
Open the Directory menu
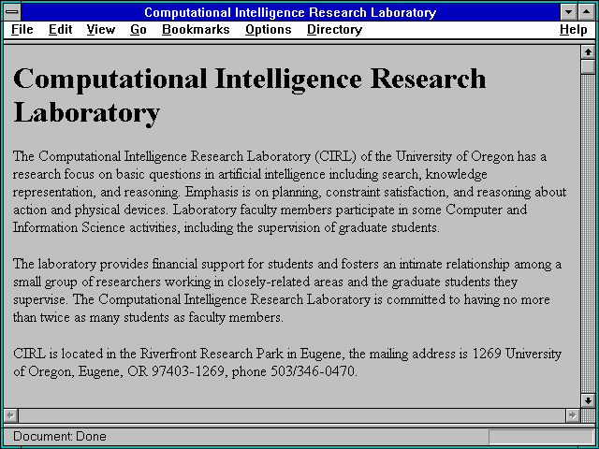[x=335, y=30]
